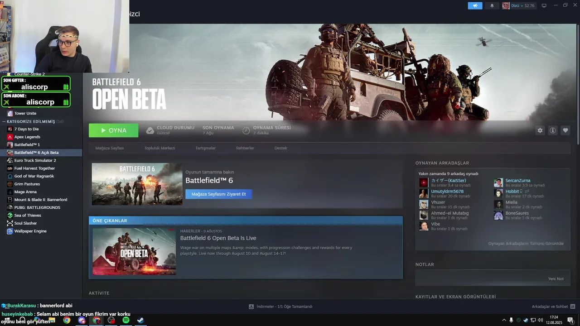The width and height of the screenshot is (580, 326).
Task: Select Mage Arena in library
Action: pyautogui.click(x=25, y=192)
